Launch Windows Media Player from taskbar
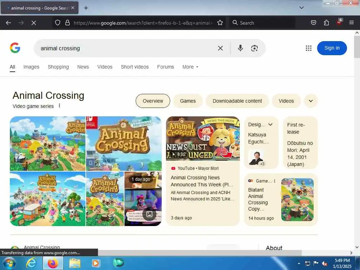Screen dimensions: 360x270 click(96, 263)
